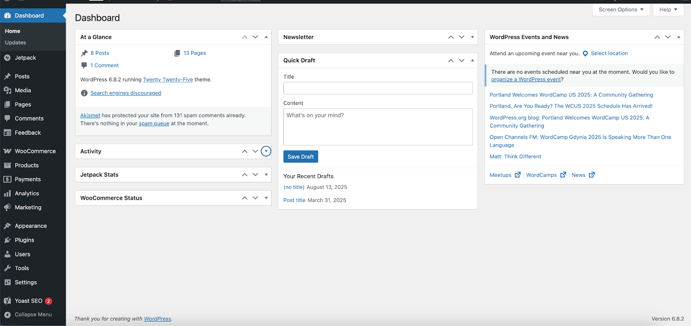Open 'Matt: Think Different' news link
691x326 pixels.
click(515, 157)
